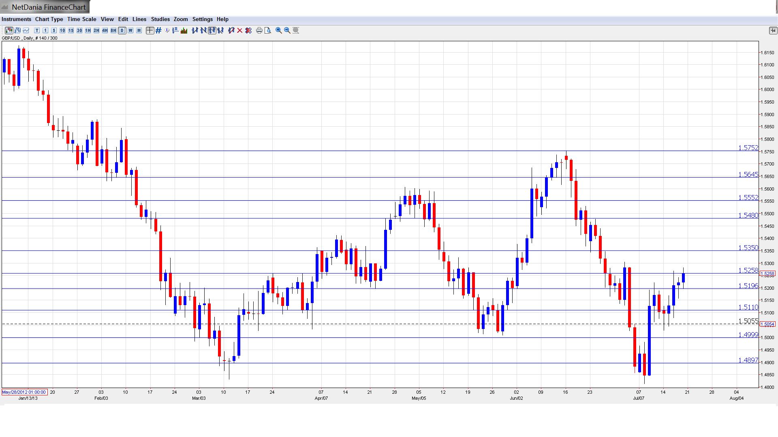Expand the Time Scale menu
Screen dimensions: 778x437
click(81, 19)
